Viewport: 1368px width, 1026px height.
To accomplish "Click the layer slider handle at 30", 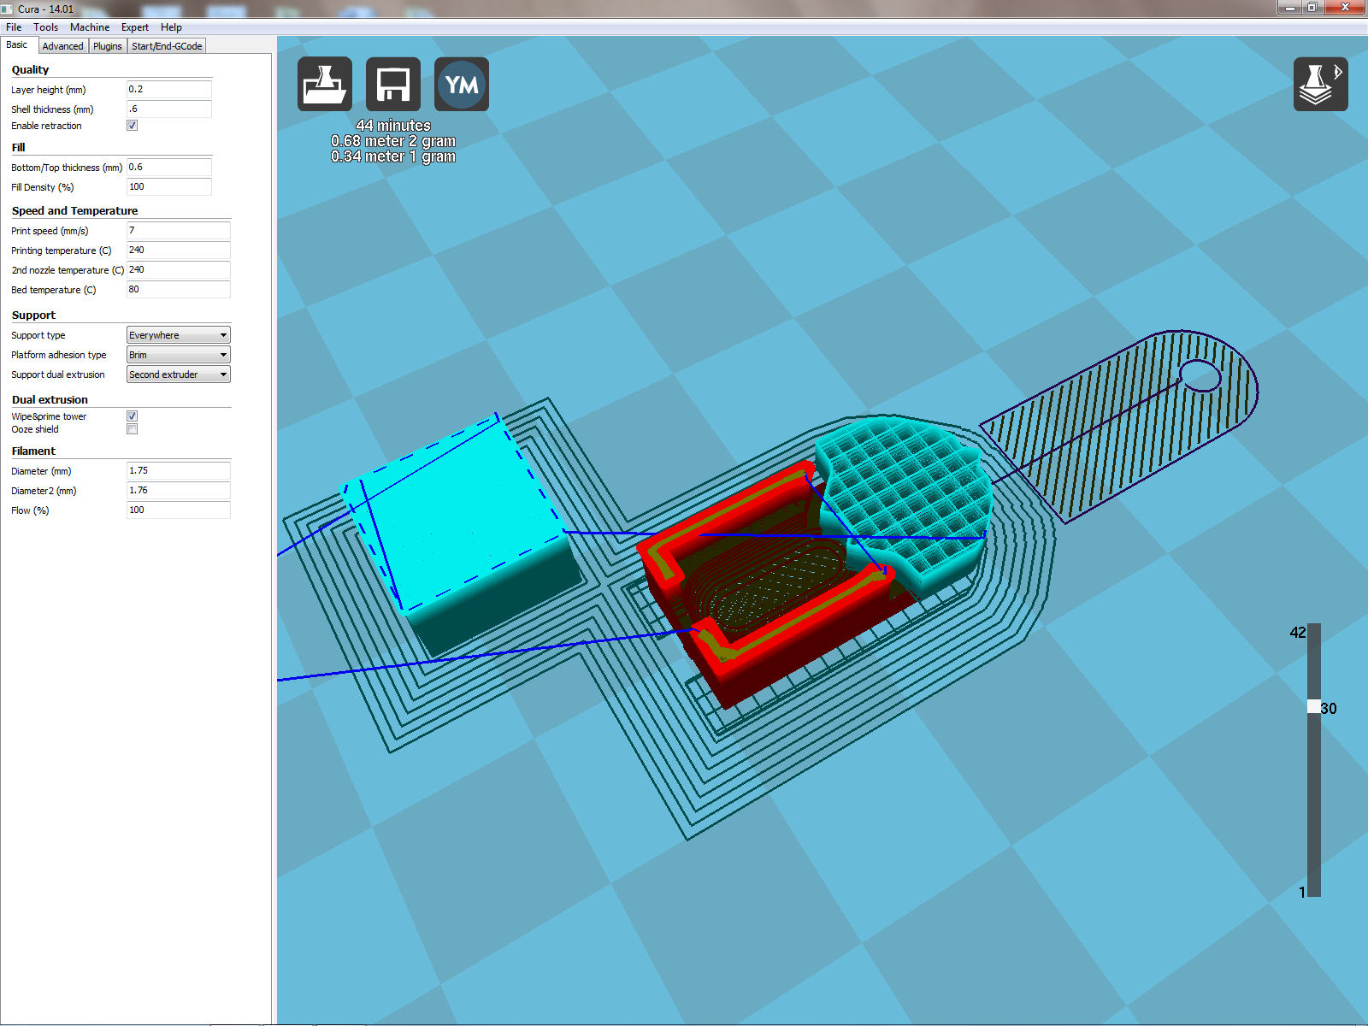I will click(x=1314, y=707).
